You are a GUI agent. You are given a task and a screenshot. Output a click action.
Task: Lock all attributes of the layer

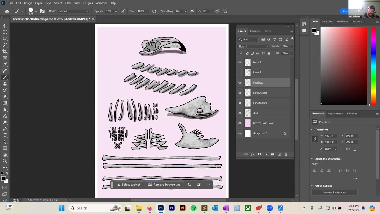[x=269, y=53]
